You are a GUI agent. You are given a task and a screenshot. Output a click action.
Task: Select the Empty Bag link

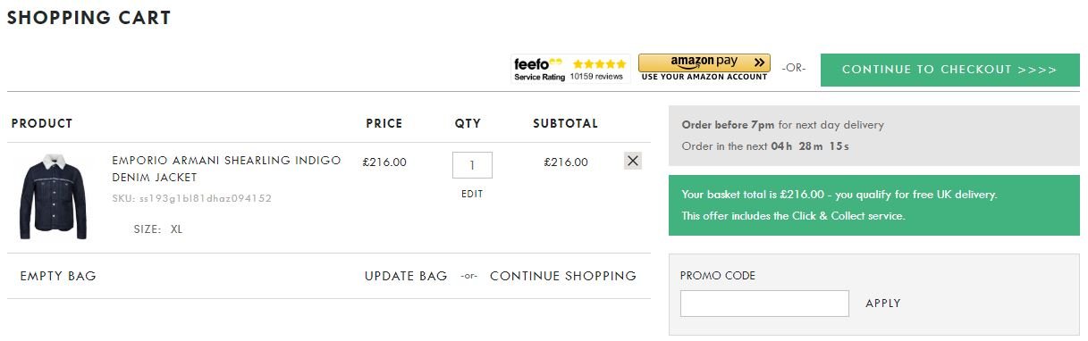[58, 276]
